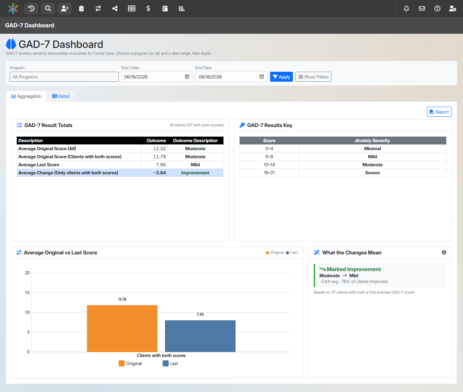Open the notifications bell
The height and width of the screenshot is (392, 463).
[406, 9]
